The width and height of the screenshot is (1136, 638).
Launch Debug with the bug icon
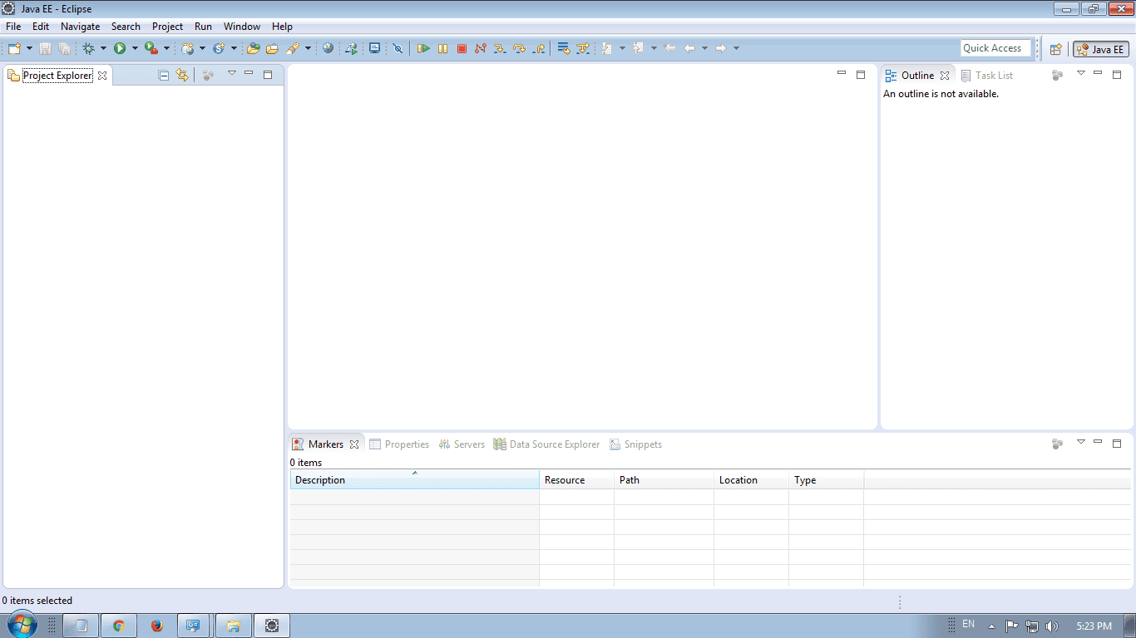click(x=88, y=48)
